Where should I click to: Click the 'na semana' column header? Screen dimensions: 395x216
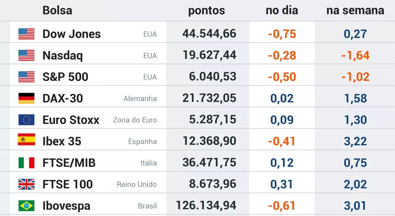355,10
